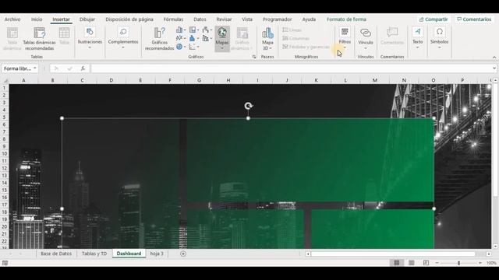
Task: Insert a column or bar chart
Action: click(179, 30)
